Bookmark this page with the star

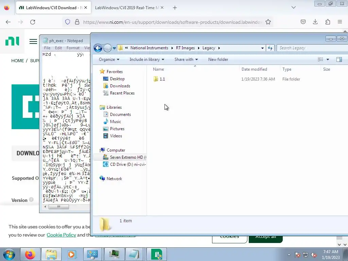[268, 22]
